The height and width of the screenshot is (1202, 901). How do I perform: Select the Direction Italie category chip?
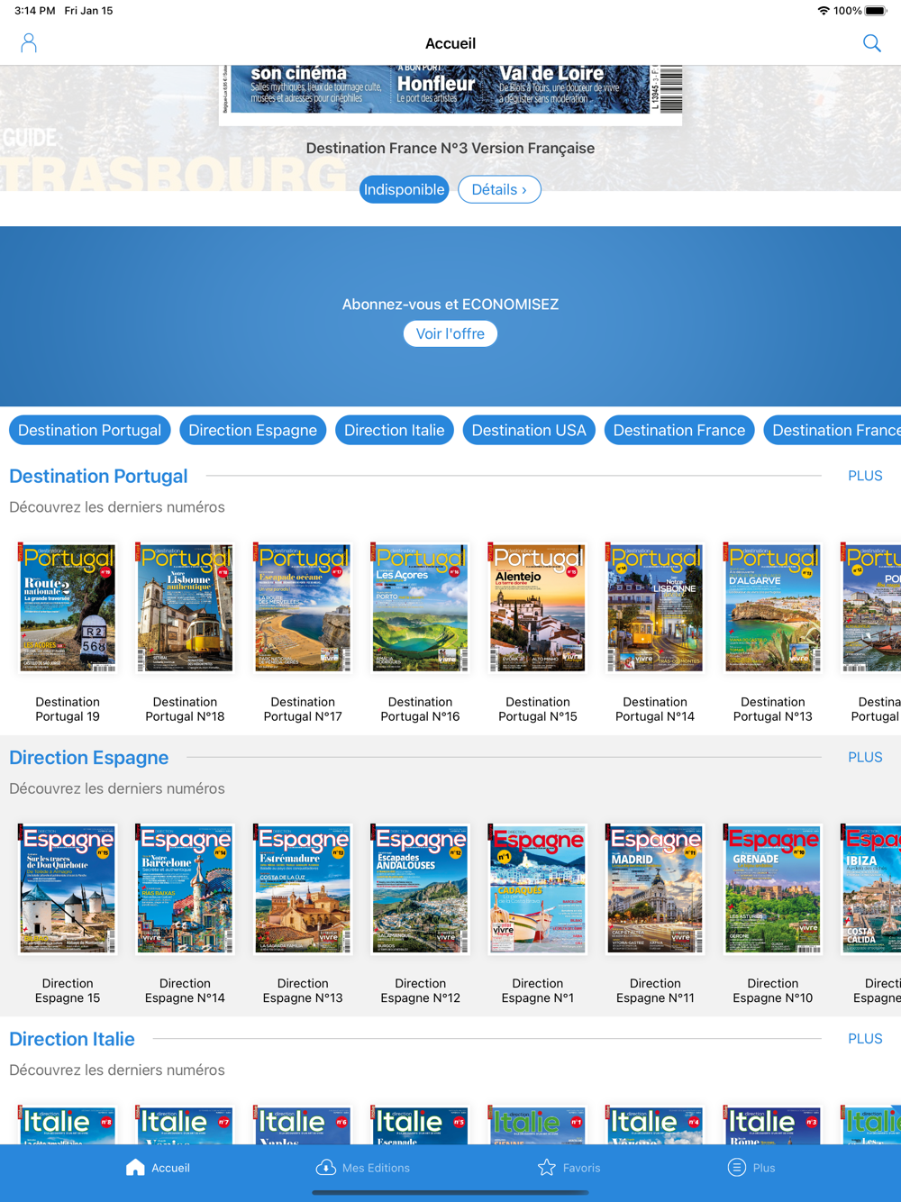click(394, 430)
